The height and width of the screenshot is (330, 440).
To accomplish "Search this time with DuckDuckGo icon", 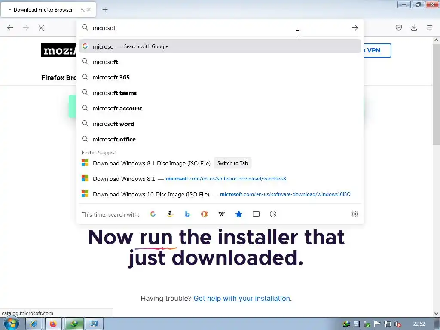I will point(204,214).
